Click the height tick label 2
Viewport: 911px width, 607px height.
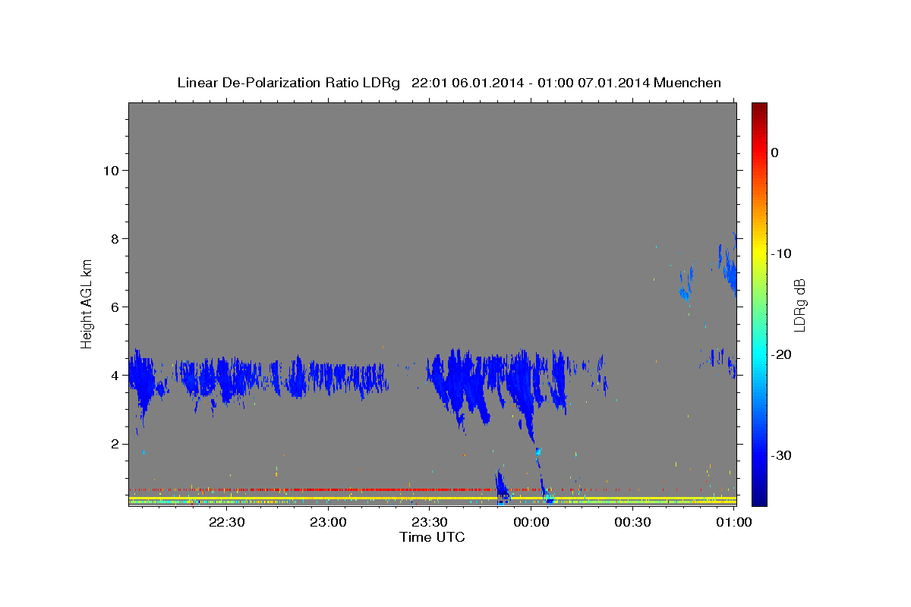pos(114,443)
